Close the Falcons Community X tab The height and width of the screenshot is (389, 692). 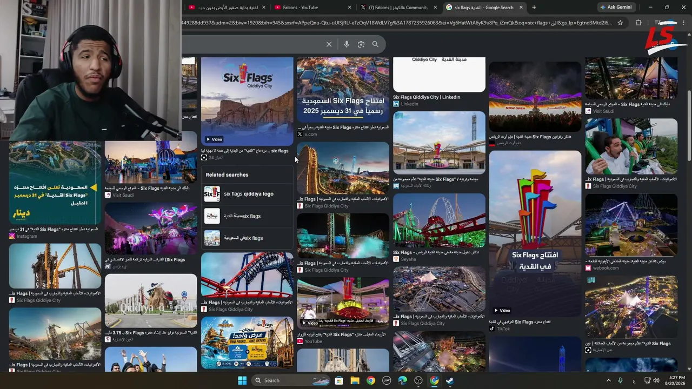(435, 8)
